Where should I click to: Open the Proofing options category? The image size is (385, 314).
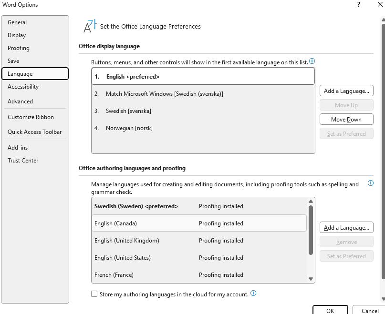(x=35, y=48)
